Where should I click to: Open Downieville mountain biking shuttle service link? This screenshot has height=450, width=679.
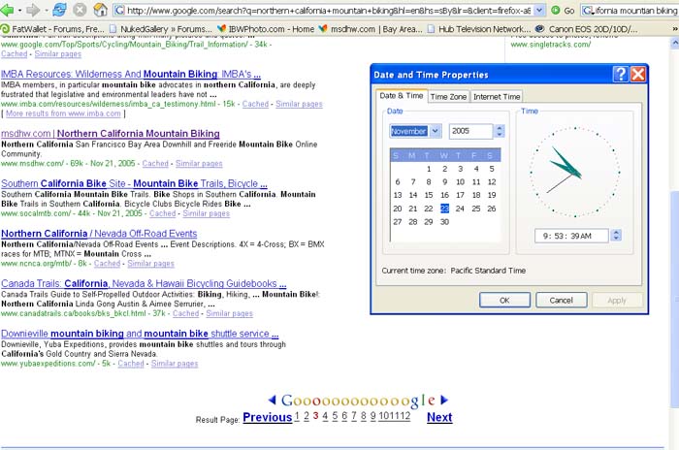pos(140,334)
